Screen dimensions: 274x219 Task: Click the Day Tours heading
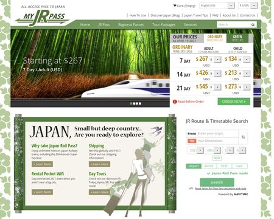click(97, 174)
